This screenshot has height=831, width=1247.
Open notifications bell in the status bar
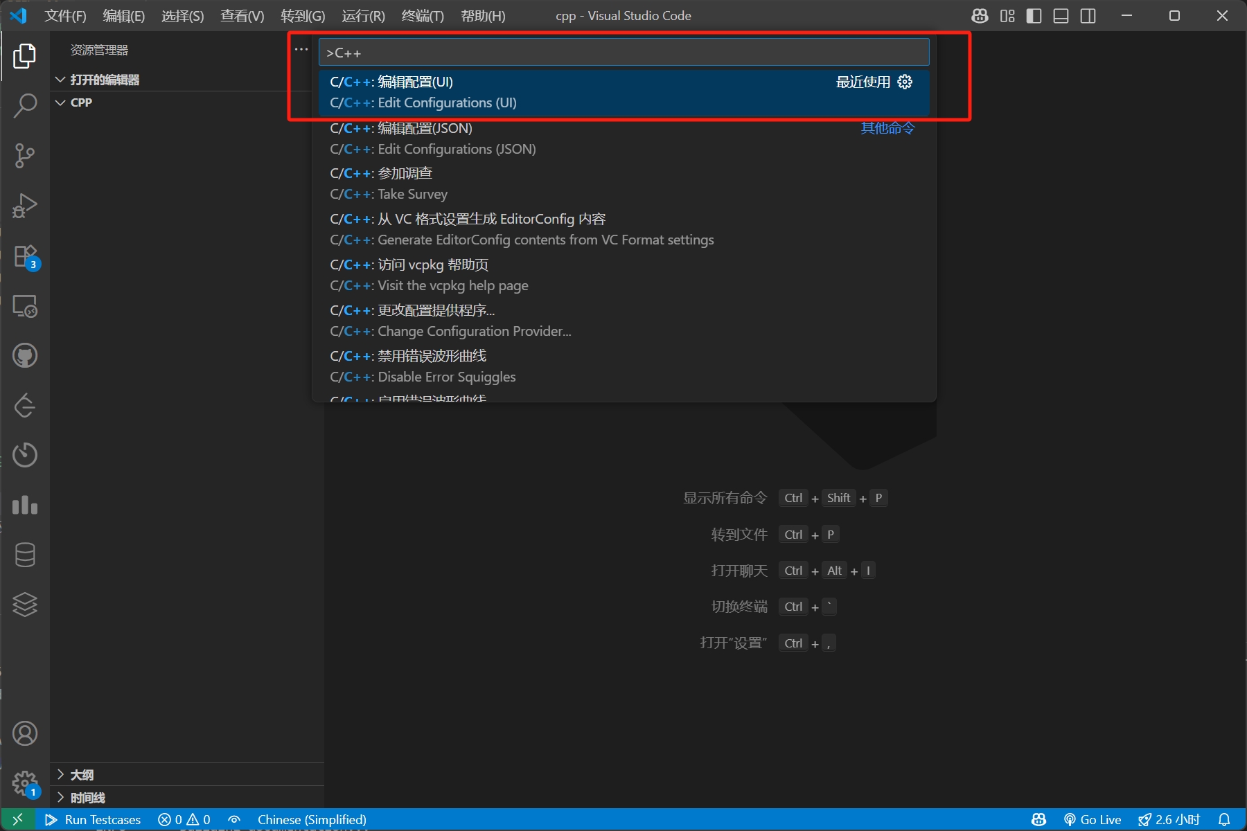pos(1223,819)
